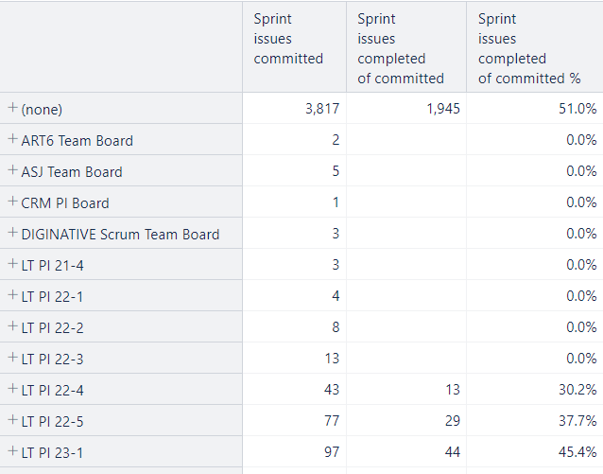The height and width of the screenshot is (474, 603).
Task: Expand the ART6 Team Board row
Action: pyautogui.click(x=12, y=139)
